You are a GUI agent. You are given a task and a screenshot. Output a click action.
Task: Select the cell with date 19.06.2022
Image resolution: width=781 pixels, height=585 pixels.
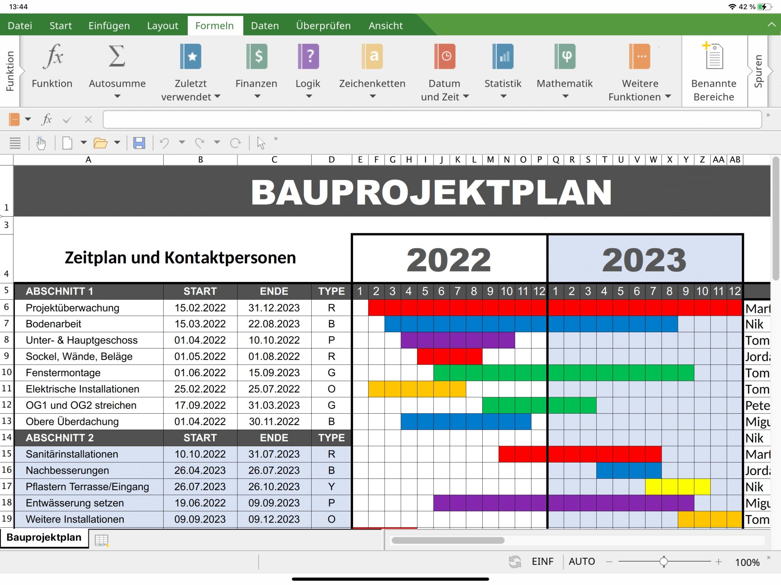(x=200, y=503)
